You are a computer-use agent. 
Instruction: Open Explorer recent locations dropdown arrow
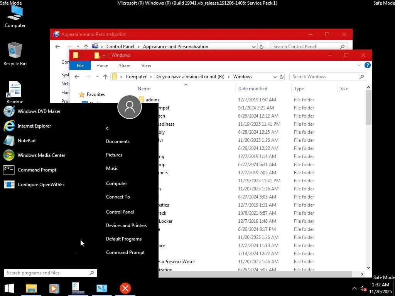tap(97, 77)
